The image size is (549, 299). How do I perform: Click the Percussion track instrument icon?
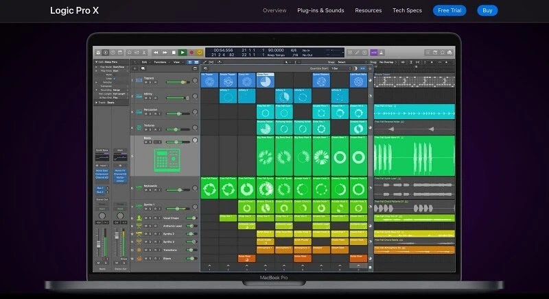pos(139,112)
